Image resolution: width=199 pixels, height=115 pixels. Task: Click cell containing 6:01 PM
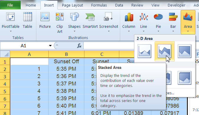coord(102,112)
